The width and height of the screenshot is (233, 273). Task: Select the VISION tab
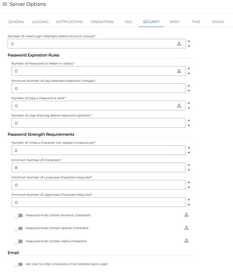coord(218,22)
